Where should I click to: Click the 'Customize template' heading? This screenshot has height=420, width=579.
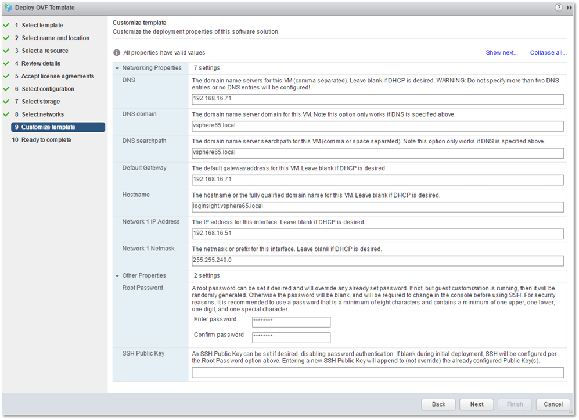point(139,23)
